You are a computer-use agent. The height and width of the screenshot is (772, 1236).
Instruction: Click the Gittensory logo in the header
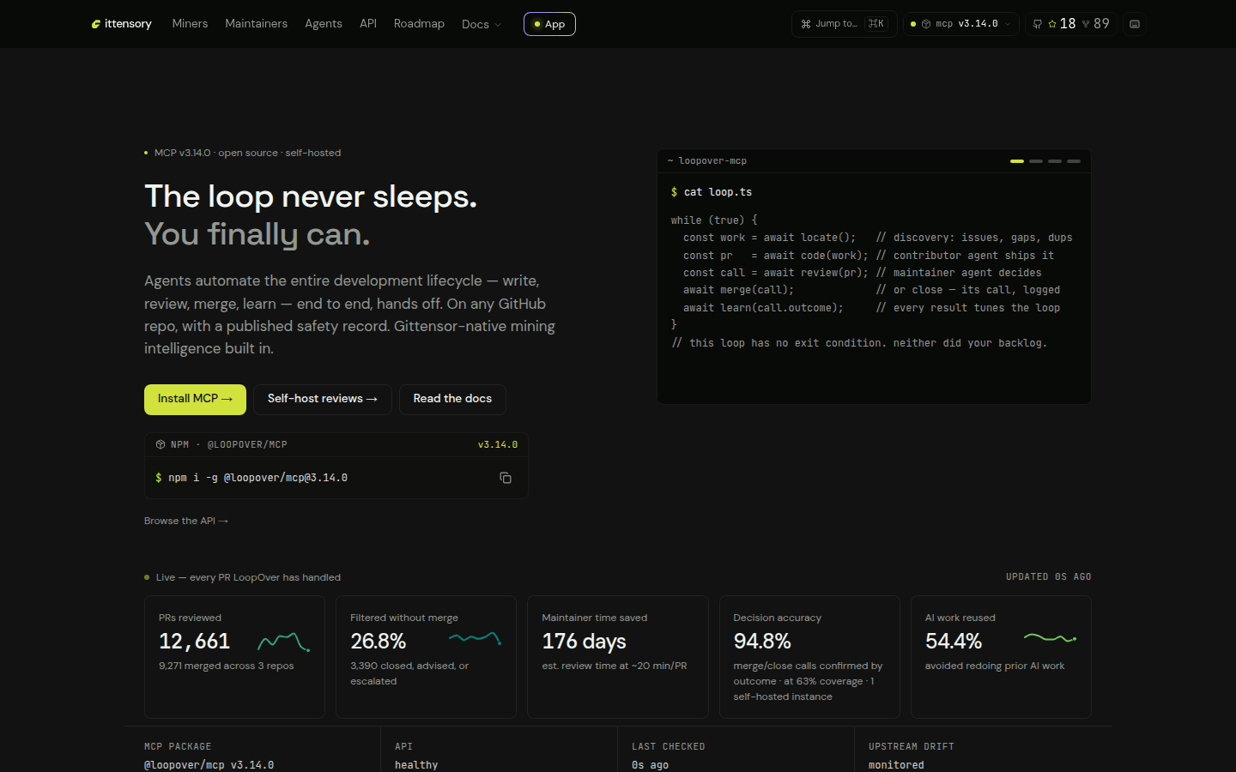click(121, 24)
